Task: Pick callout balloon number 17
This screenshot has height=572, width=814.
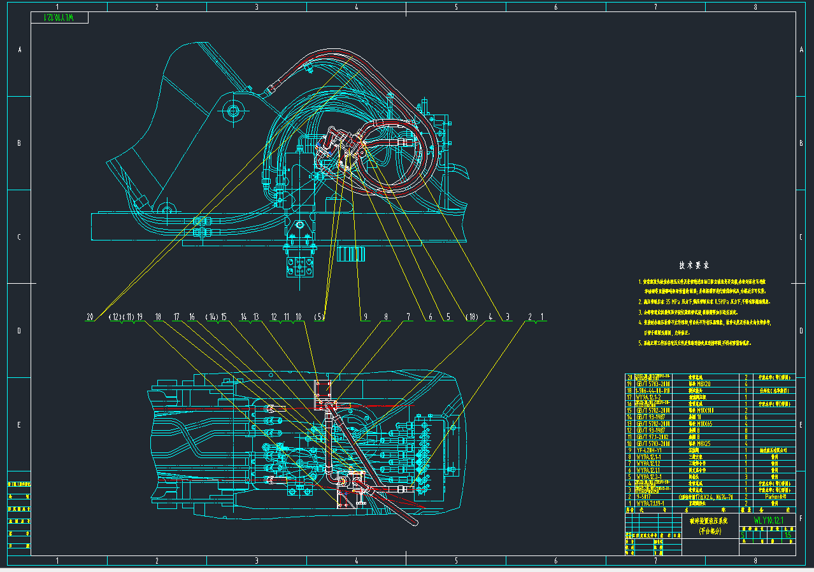Action: (177, 317)
